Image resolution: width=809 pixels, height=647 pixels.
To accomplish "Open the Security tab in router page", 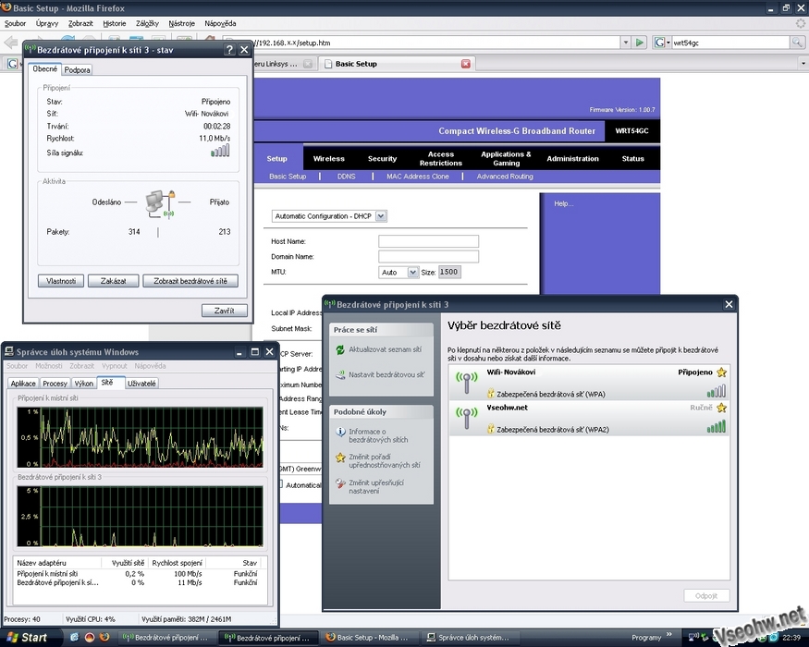I will pos(383,158).
